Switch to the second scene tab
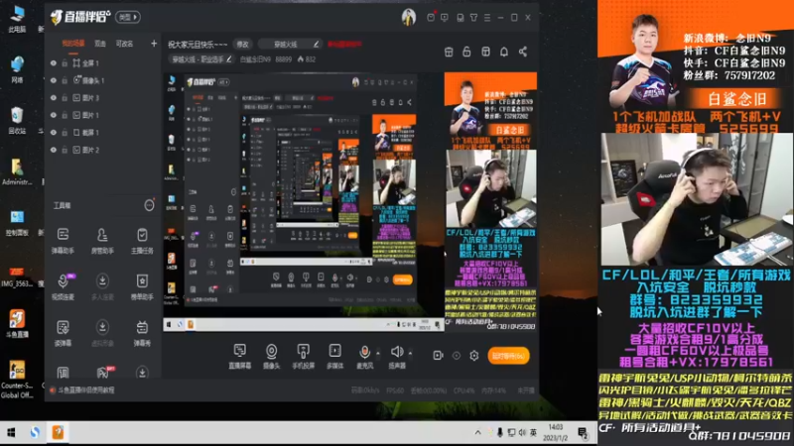This screenshot has height=446, width=794. 100,44
